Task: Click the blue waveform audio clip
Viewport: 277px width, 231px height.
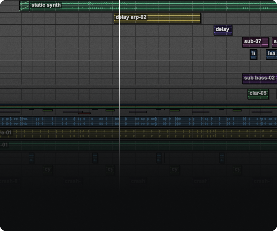Action: (x=138, y=122)
